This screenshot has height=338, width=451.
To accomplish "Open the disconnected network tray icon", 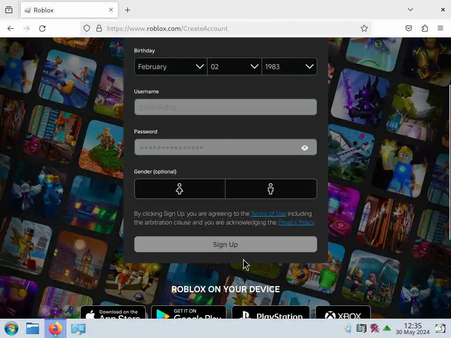I will (374, 328).
